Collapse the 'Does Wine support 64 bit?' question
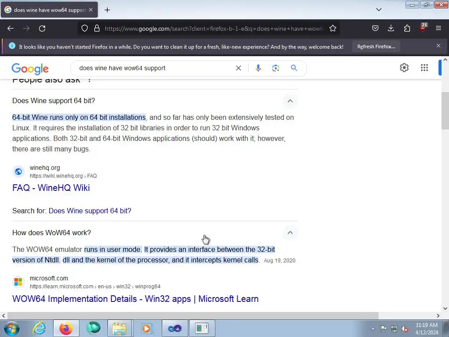 click(290, 101)
